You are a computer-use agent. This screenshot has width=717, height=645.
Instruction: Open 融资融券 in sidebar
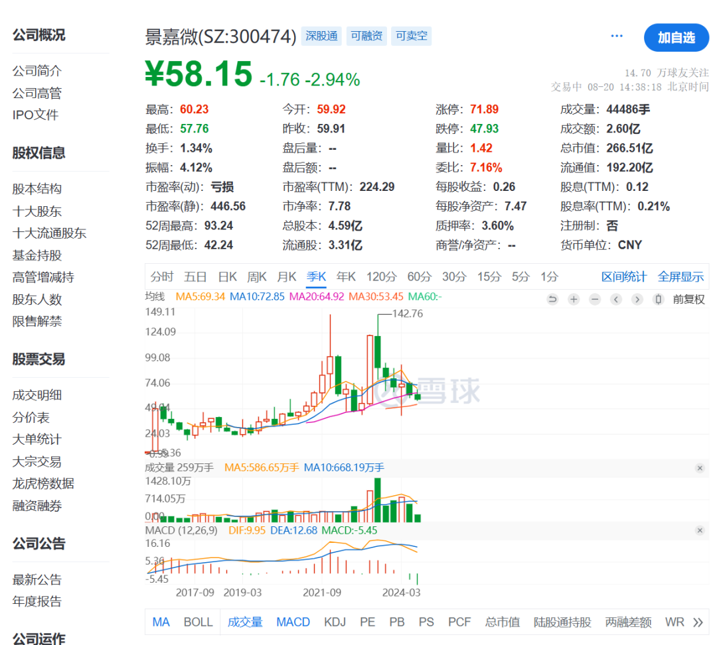37,506
